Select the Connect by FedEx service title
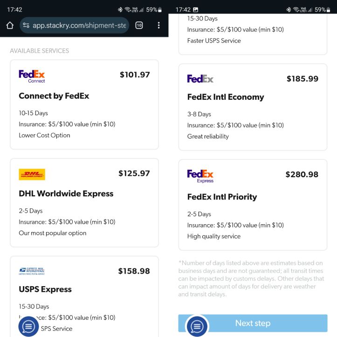337x337 pixels. pos(54,96)
